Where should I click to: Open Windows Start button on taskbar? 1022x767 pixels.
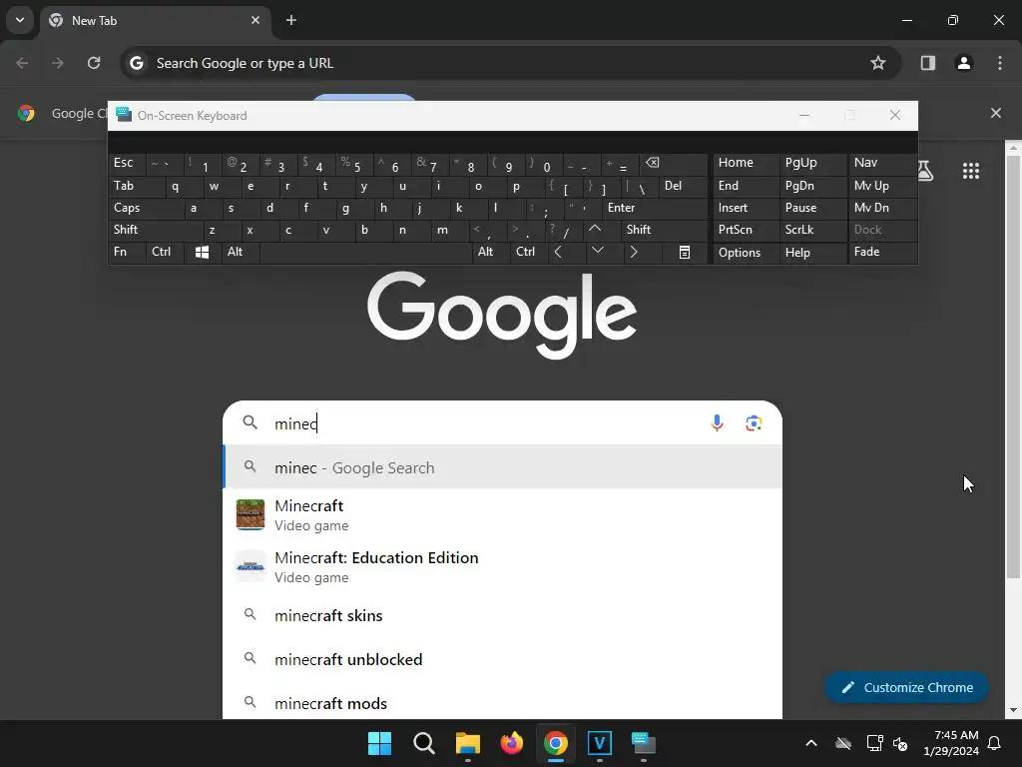(x=379, y=743)
